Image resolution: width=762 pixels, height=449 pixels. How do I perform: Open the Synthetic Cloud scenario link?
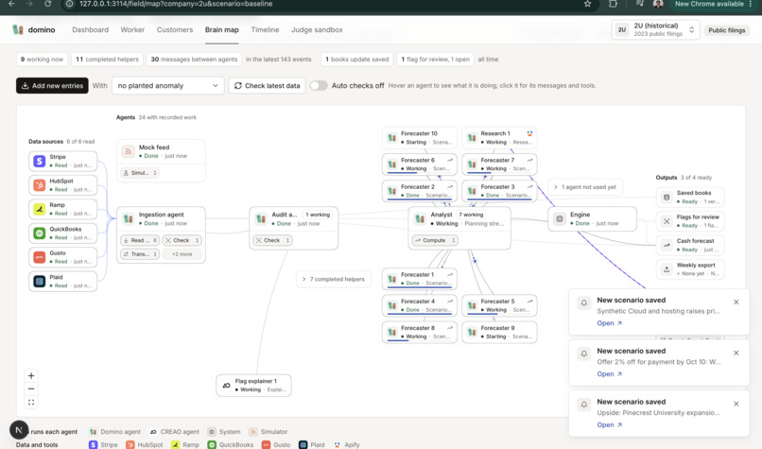[609, 323]
